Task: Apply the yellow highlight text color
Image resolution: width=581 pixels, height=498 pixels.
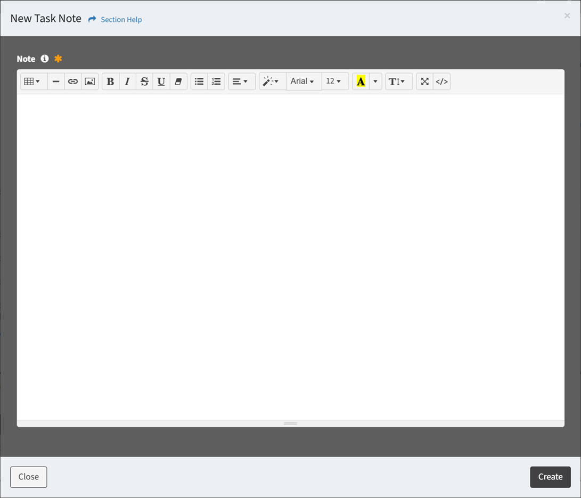Action: point(361,81)
